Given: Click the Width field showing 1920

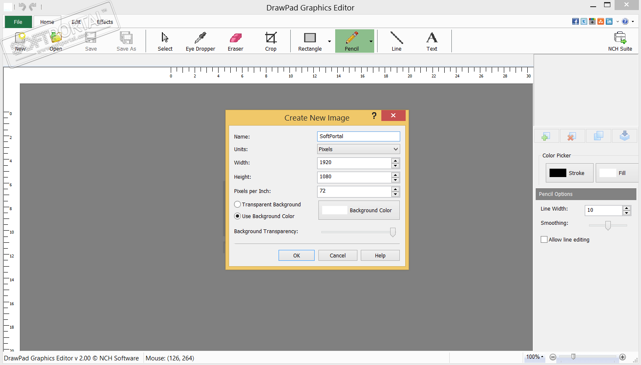Looking at the screenshot, I should [x=354, y=163].
